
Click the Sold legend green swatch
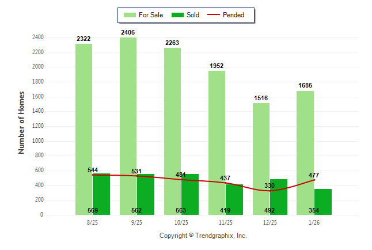[x=178, y=15]
